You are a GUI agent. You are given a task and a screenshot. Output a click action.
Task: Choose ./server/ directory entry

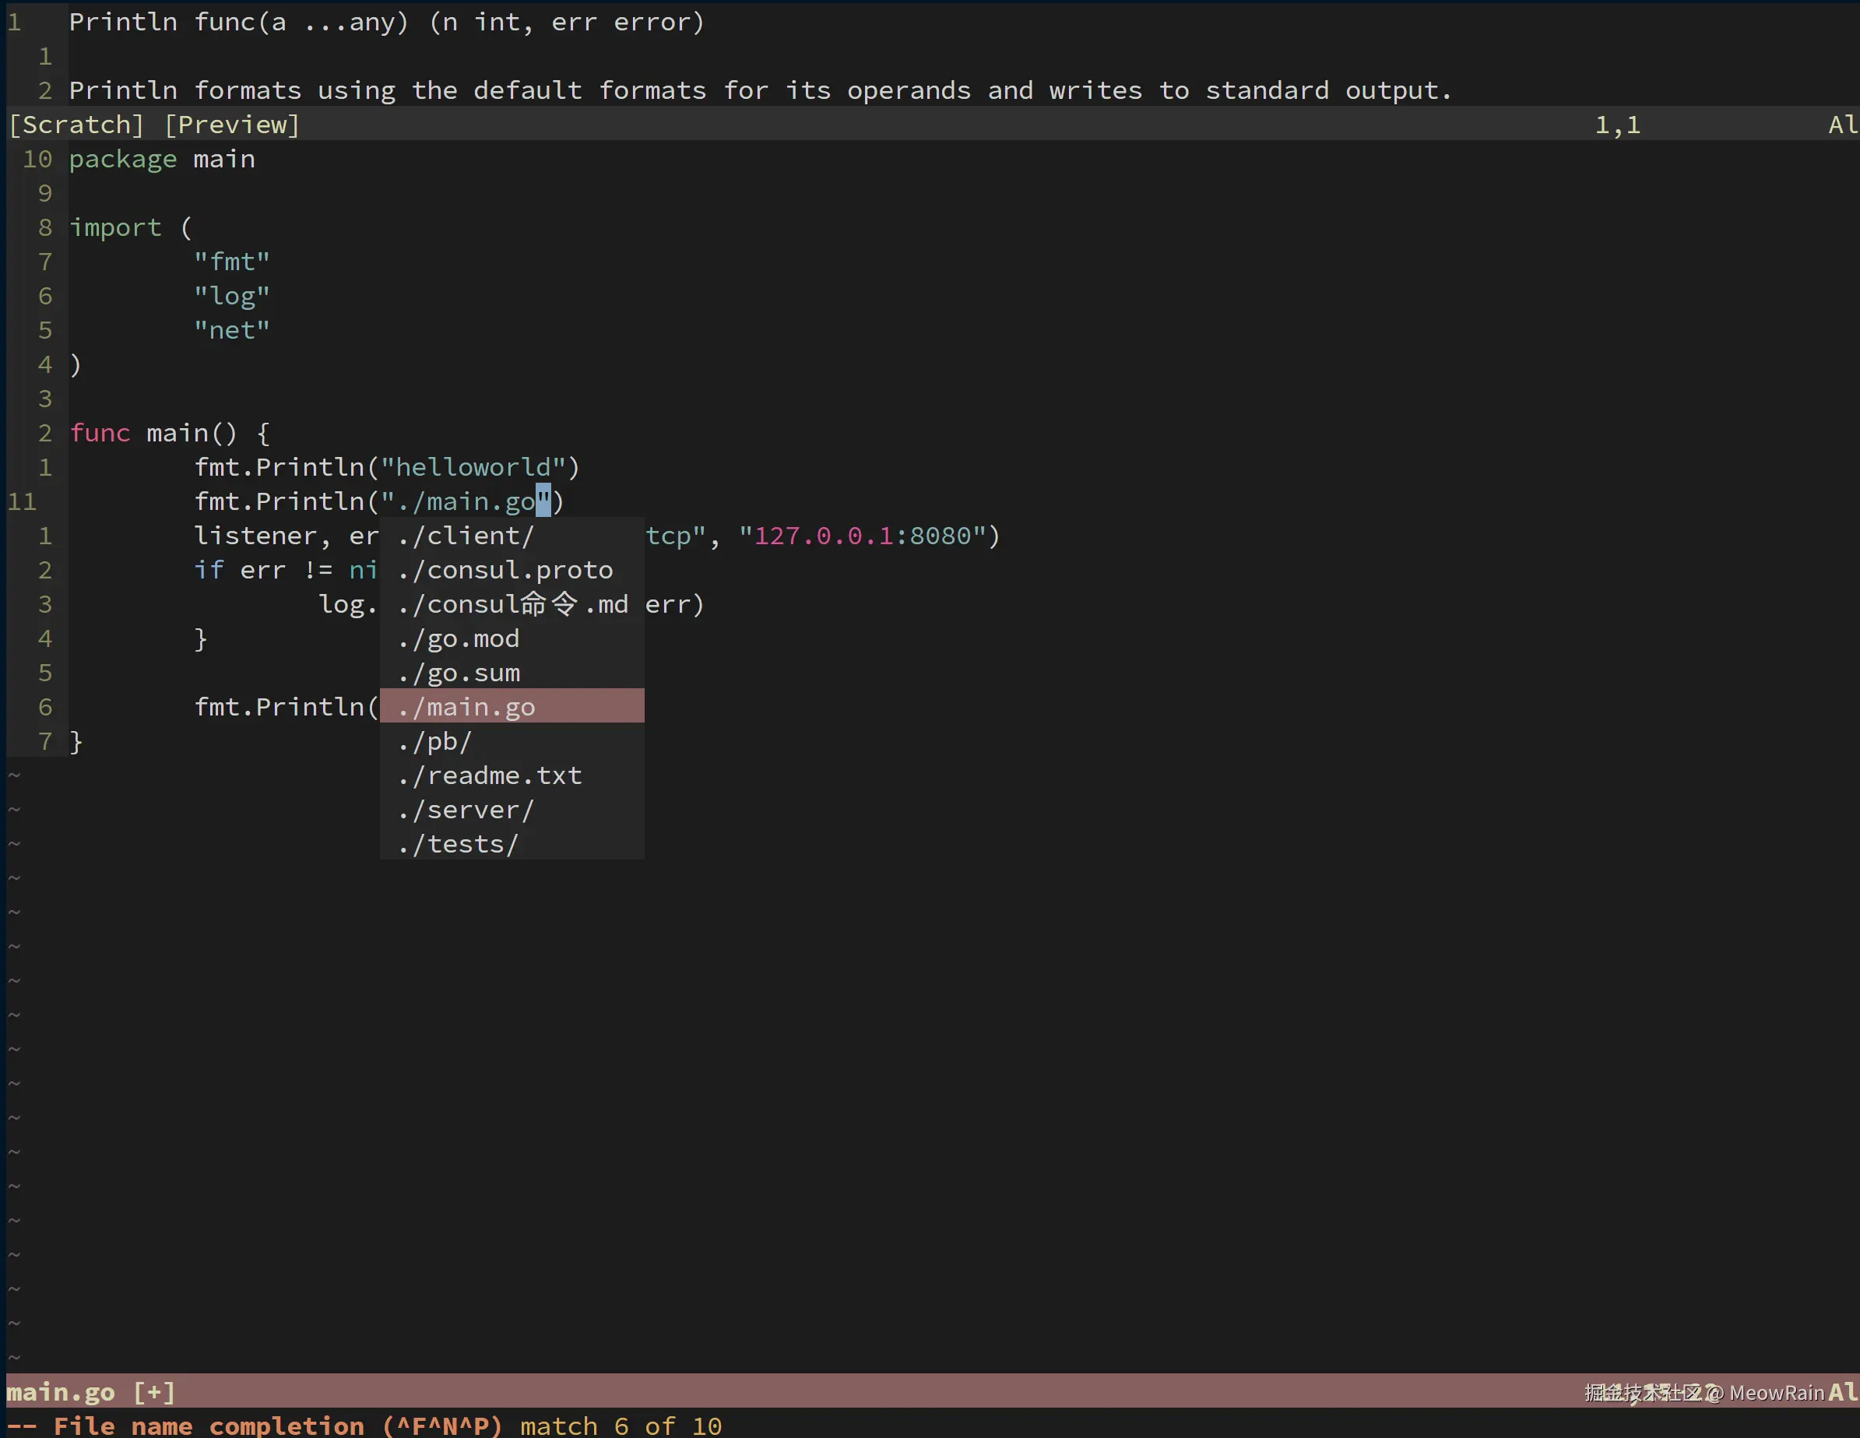pyautogui.click(x=466, y=810)
